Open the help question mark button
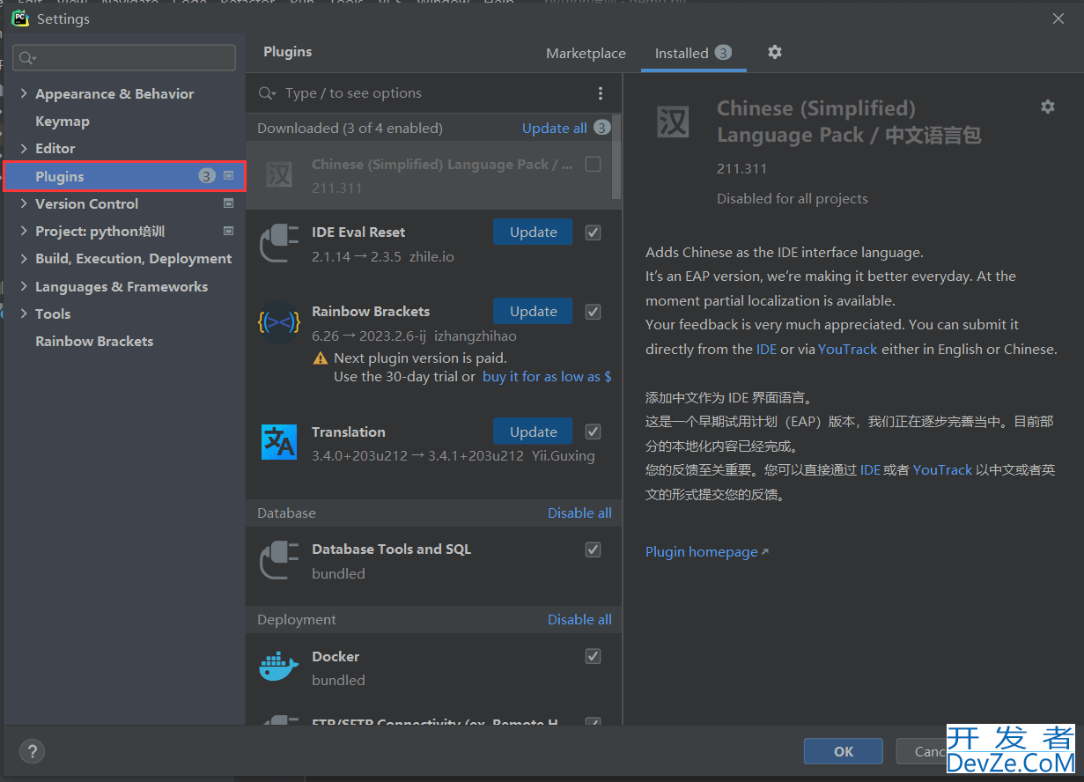Viewport: 1084px width, 782px height. (x=32, y=751)
